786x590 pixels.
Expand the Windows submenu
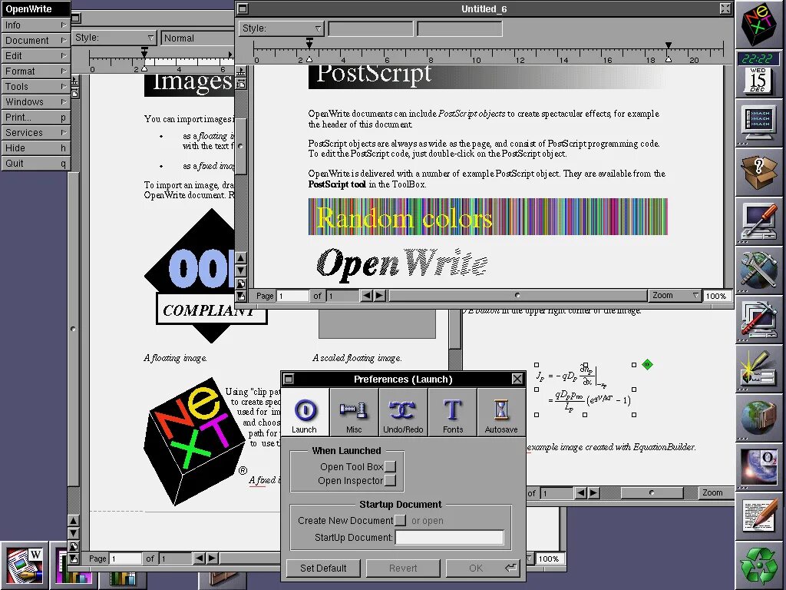coord(35,102)
